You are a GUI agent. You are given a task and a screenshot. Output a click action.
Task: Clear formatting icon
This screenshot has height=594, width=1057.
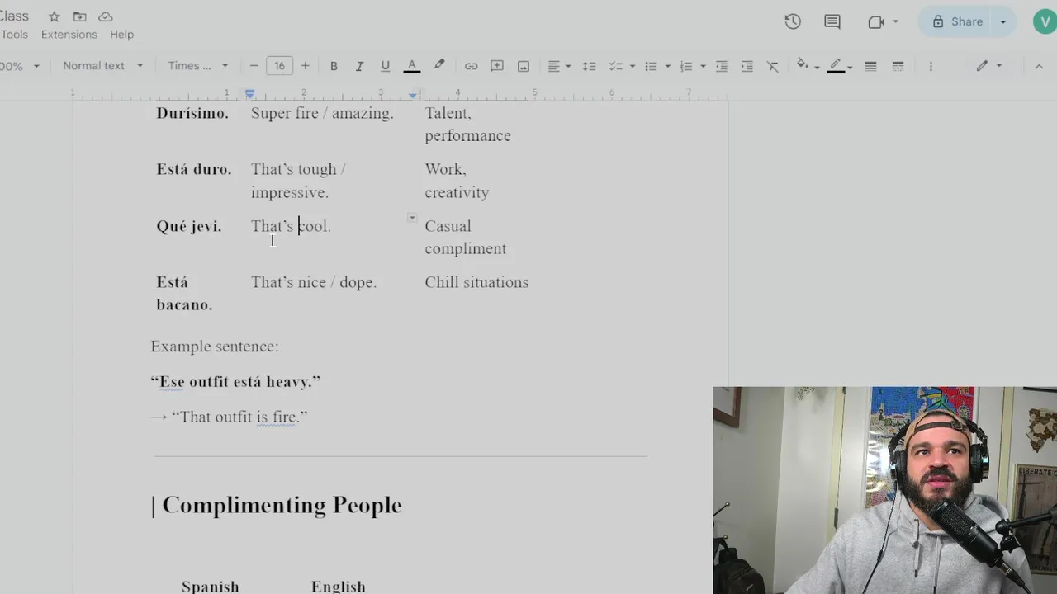coord(773,66)
